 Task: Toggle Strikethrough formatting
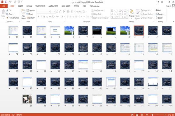50,17
